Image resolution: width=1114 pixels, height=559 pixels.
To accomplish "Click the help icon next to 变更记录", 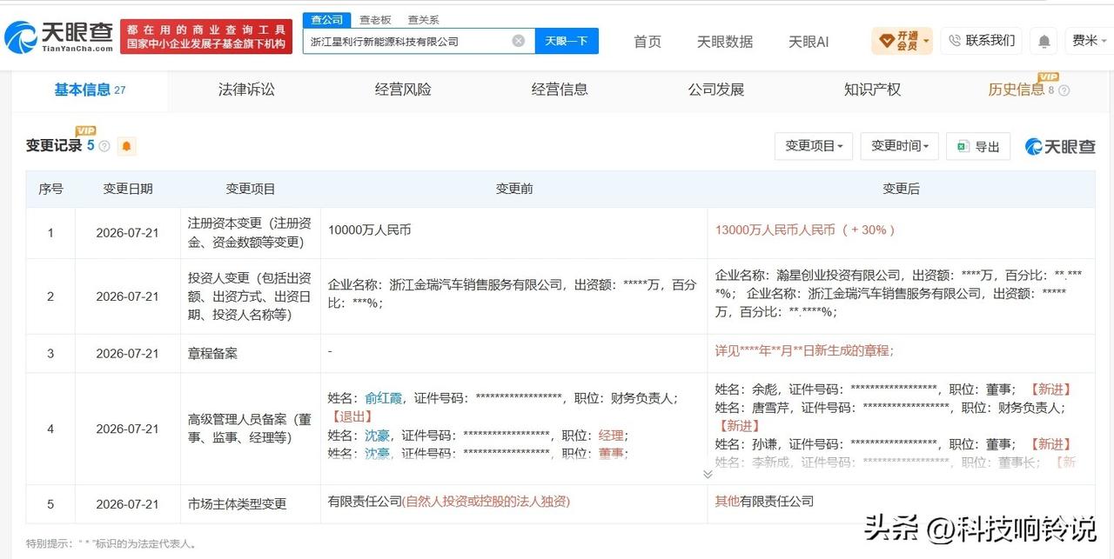I will tap(104, 146).
